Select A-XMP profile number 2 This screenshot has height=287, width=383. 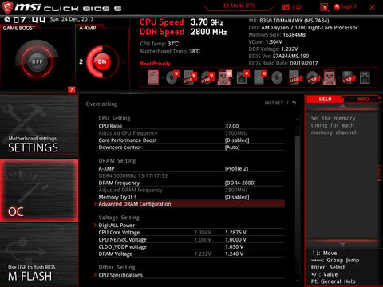81,61
